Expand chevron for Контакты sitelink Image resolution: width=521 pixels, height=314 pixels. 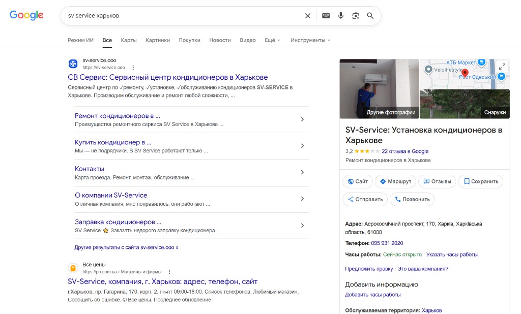click(x=302, y=172)
